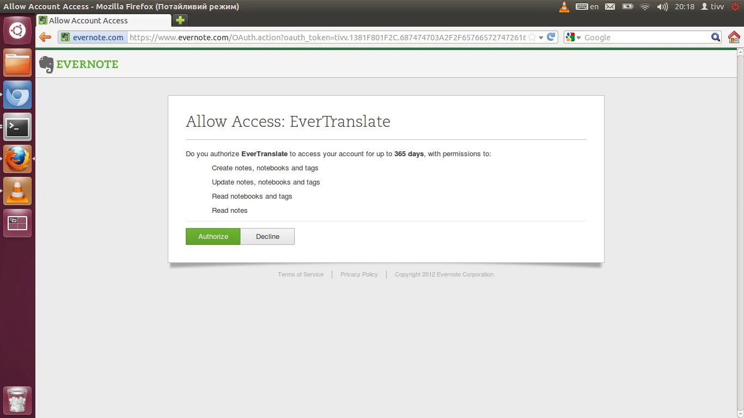Open the battery indicator menu
744x418 pixels.
pos(627,7)
